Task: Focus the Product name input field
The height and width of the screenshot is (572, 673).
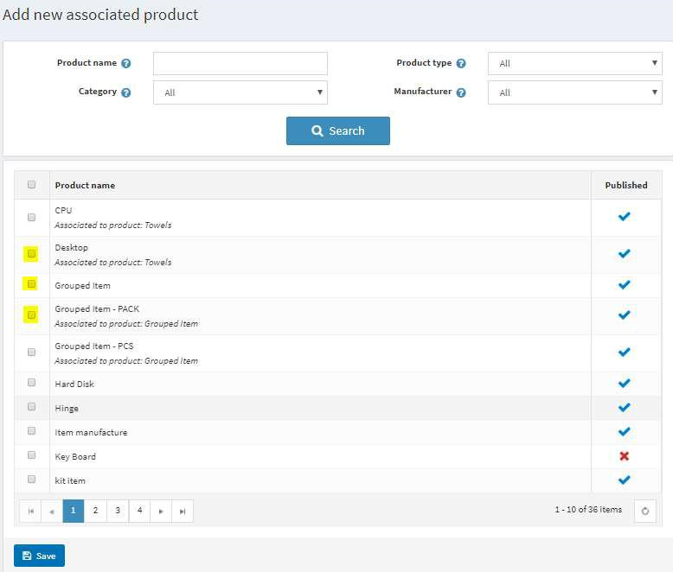Action: [240, 63]
